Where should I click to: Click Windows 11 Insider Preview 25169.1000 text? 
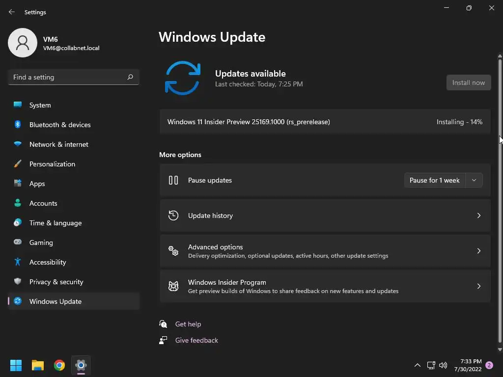pyautogui.click(x=249, y=122)
